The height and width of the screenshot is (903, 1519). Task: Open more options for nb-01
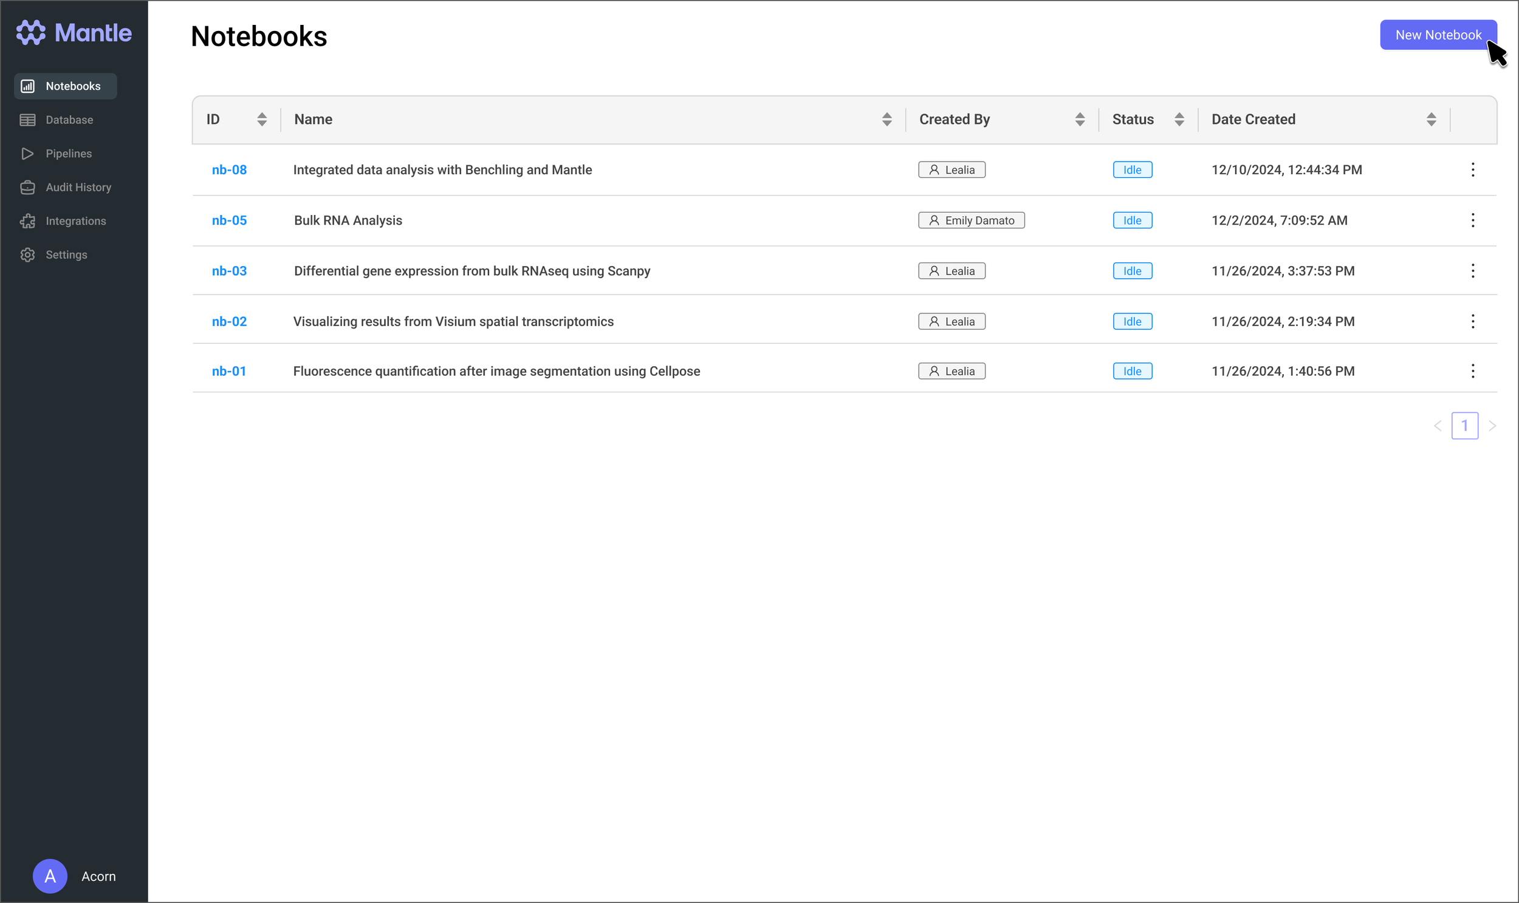(1472, 371)
